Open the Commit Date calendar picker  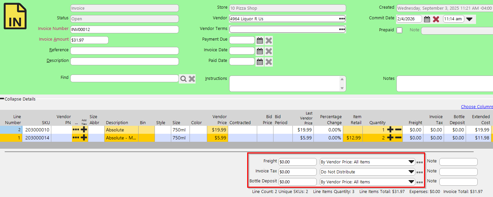coord(427,19)
